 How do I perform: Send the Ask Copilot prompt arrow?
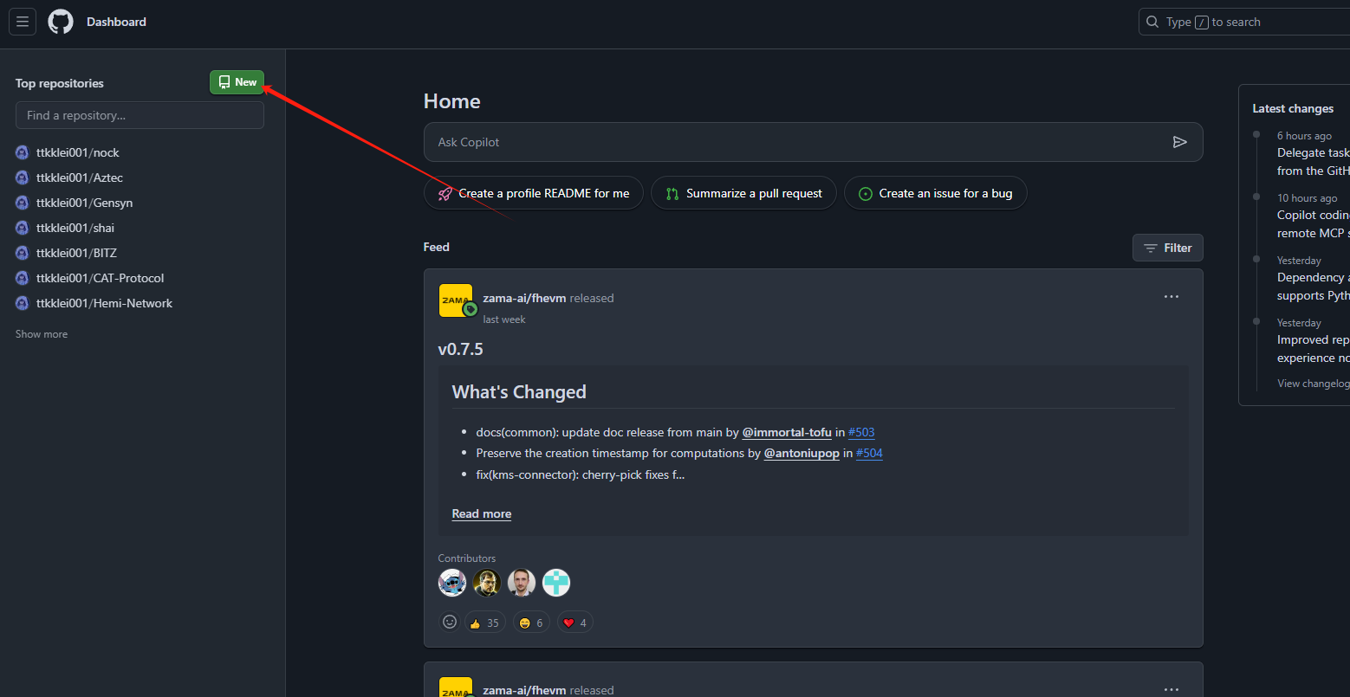[x=1179, y=142]
